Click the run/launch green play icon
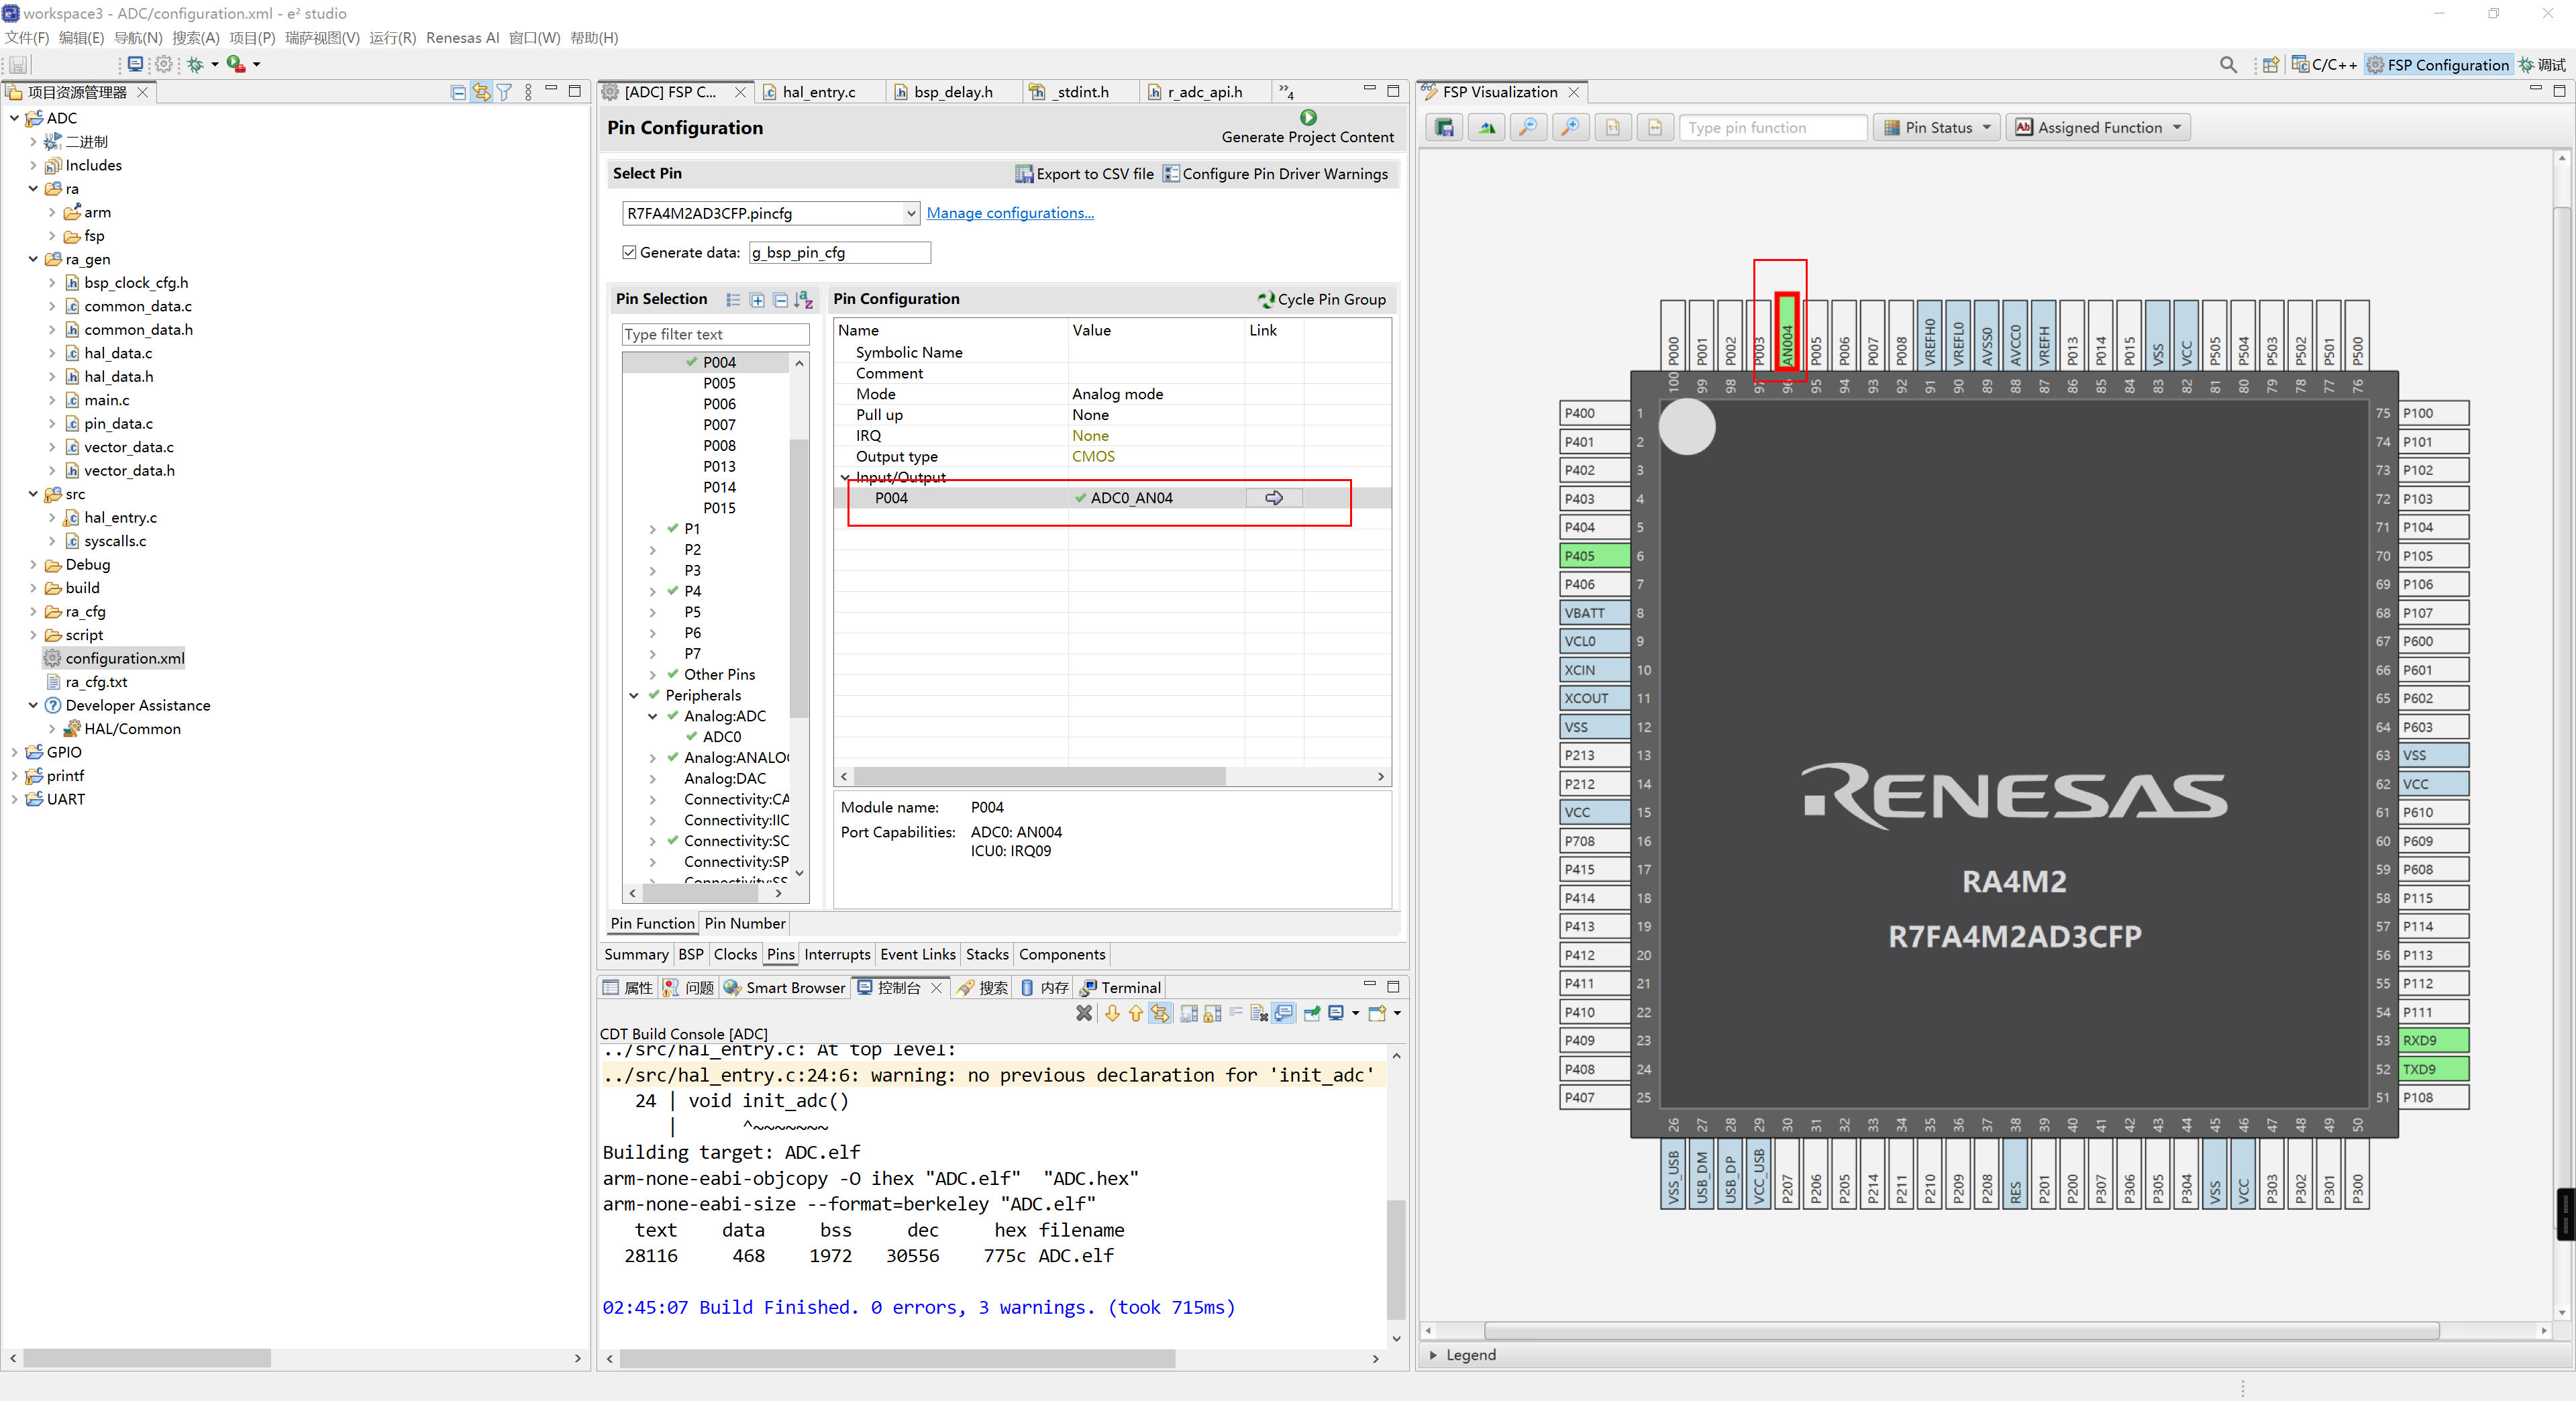Viewport: 2576px width, 1401px height. click(236, 64)
